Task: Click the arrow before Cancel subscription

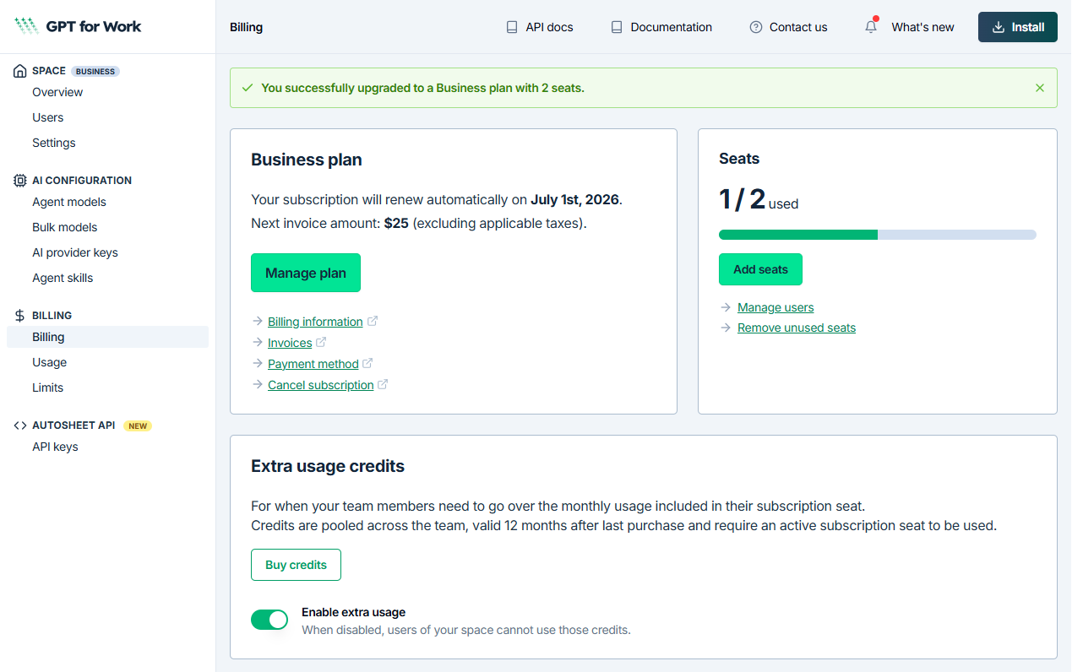Action: (258, 385)
